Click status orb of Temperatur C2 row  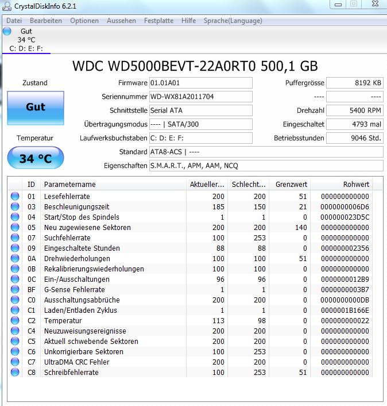(15, 320)
